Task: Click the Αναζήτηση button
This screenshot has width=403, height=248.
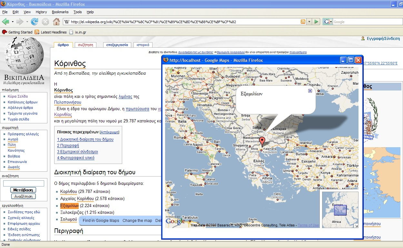Action: pos(23,196)
